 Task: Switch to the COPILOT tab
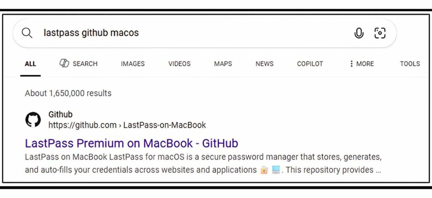[310, 64]
